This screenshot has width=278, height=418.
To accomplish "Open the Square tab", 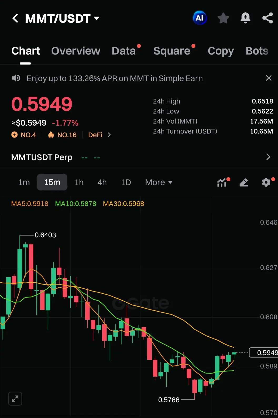I will (x=172, y=51).
